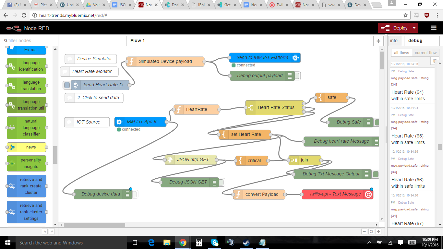
Task: Pick retrieve and rank create cluster node
Action: [27, 186]
